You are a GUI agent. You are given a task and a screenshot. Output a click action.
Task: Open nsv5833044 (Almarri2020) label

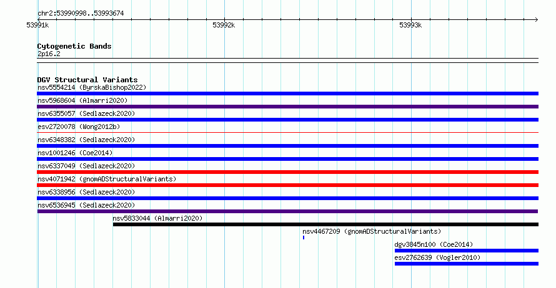point(157,218)
